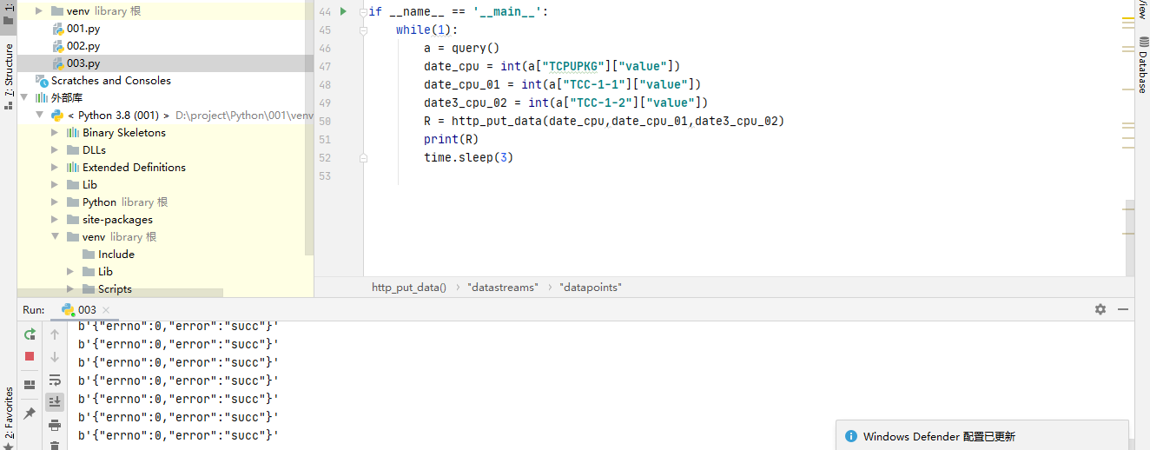The height and width of the screenshot is (450, 1150).
Task: Jump down the stack trace
Action: point(55,356)
